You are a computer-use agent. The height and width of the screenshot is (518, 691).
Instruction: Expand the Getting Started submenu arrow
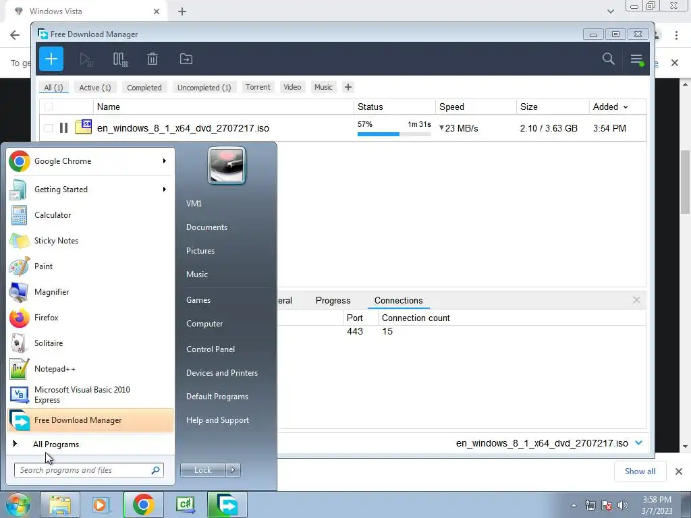[x=165, y=190]
